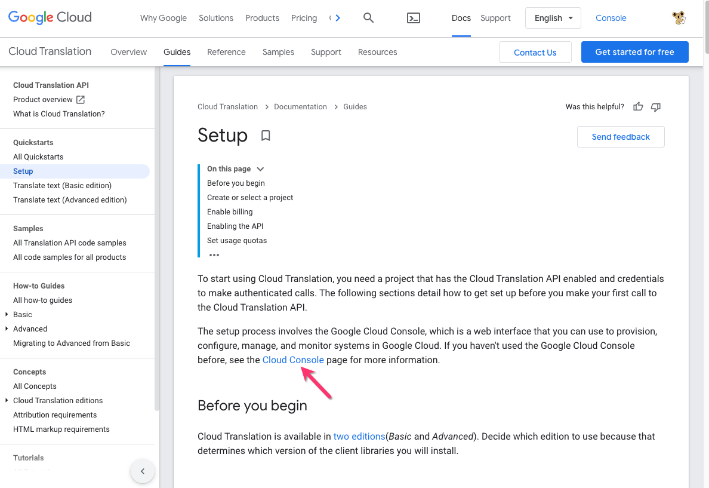Screen dimensions: 709x488
Task: Jump to Set usage quotas section
Action: click(237, 240)
